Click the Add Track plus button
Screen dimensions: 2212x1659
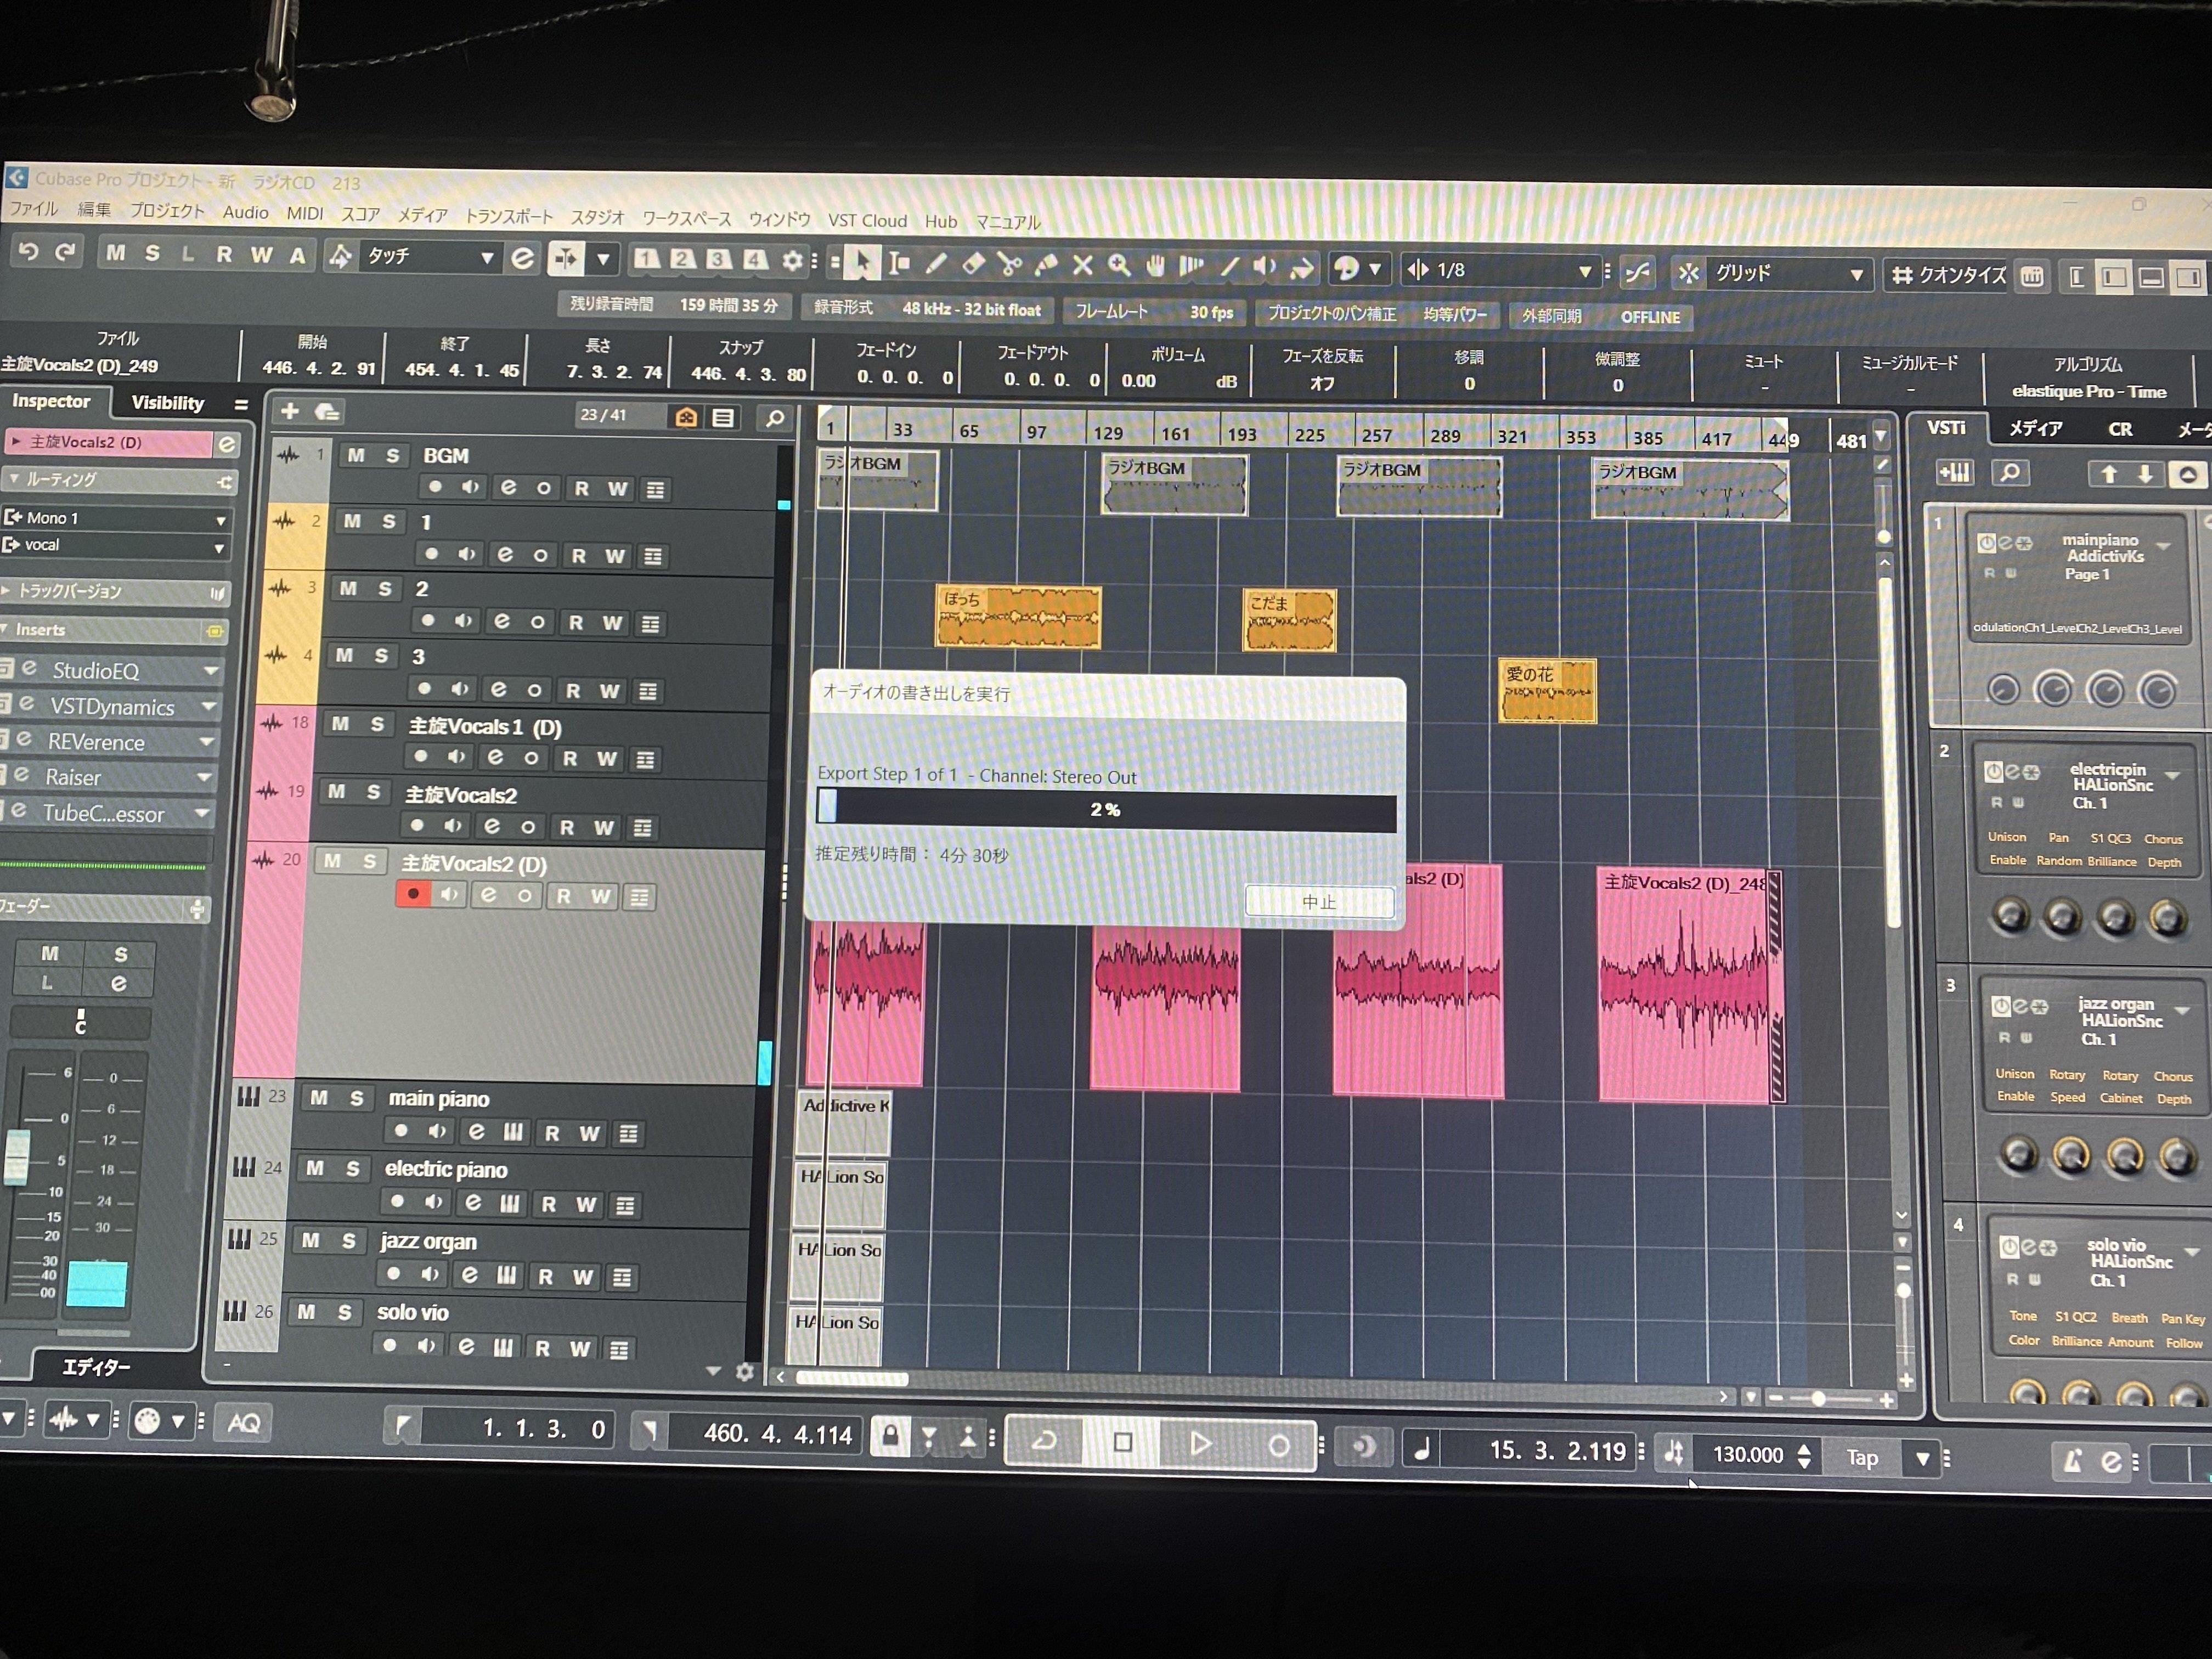[290, 411]
